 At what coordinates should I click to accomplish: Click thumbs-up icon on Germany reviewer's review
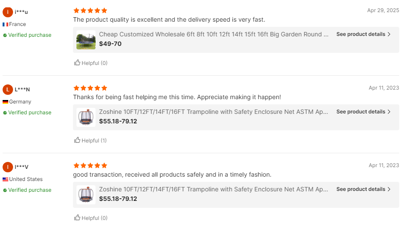(77, 140)
